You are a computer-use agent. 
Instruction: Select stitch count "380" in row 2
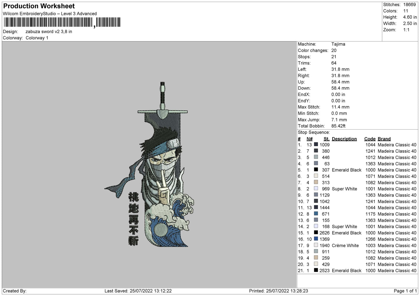(x=326, y=151)
